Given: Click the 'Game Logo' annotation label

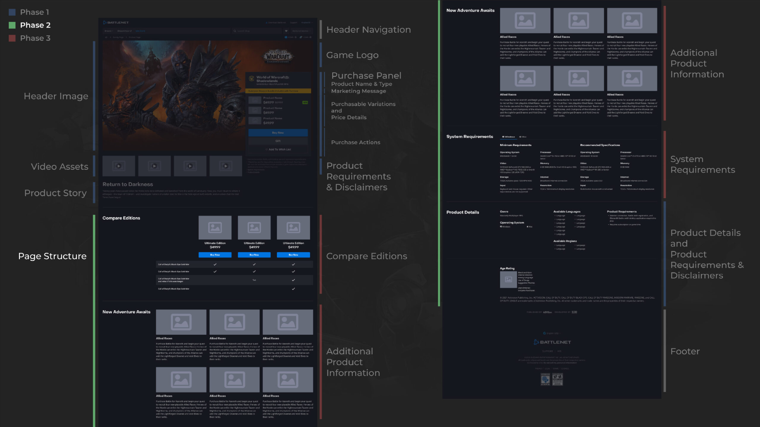Looking at the screenshot, I should point(352,55).
